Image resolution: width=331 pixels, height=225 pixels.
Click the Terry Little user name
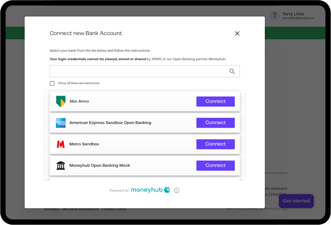293,14
